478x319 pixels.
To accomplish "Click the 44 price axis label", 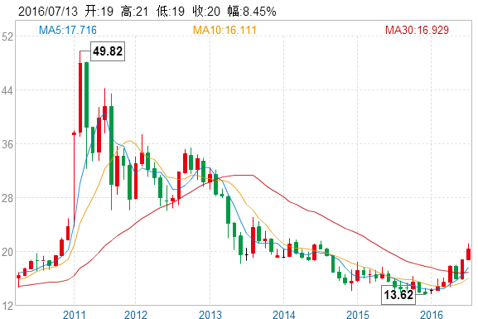I will (x=7, y=90).
